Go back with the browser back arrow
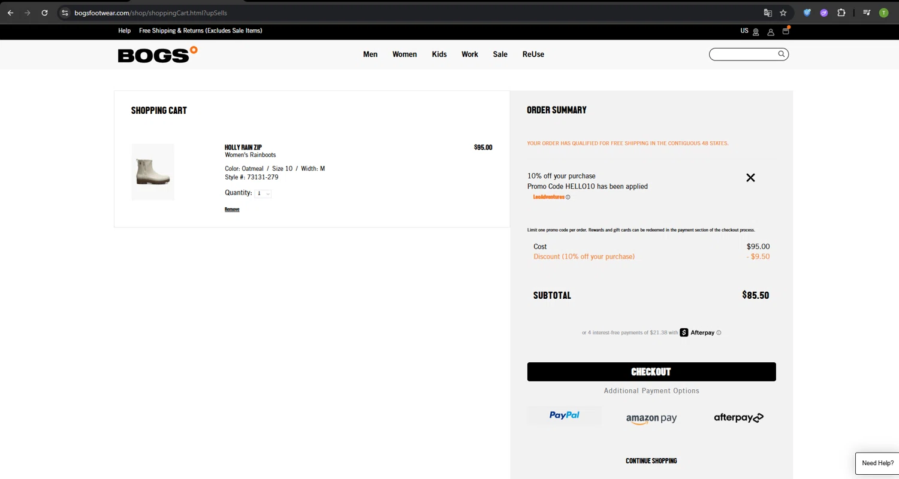 tap(10, 13)
